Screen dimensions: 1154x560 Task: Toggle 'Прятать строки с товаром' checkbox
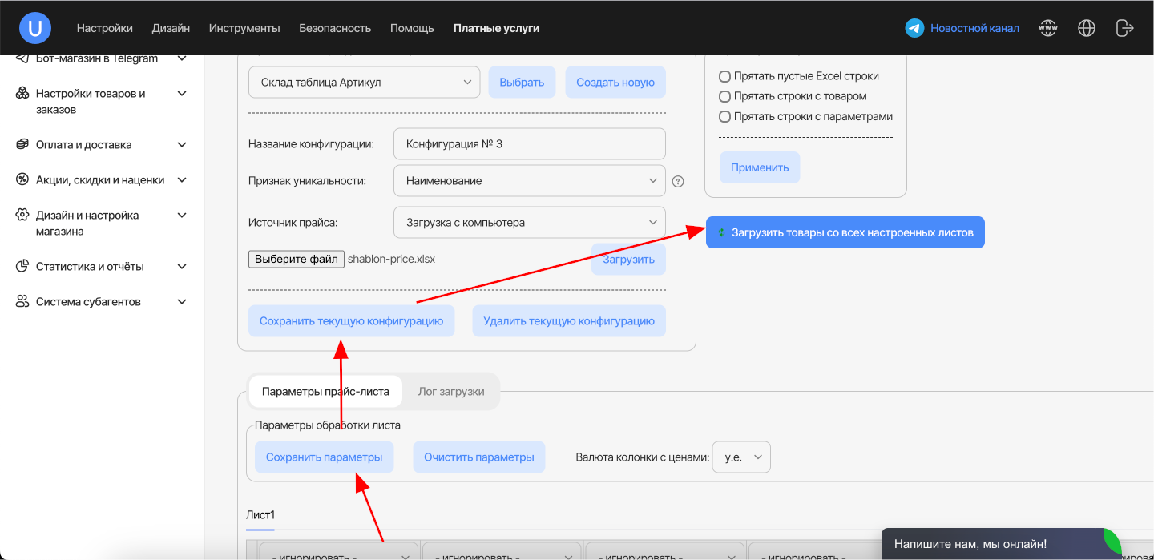coord(724,96)
